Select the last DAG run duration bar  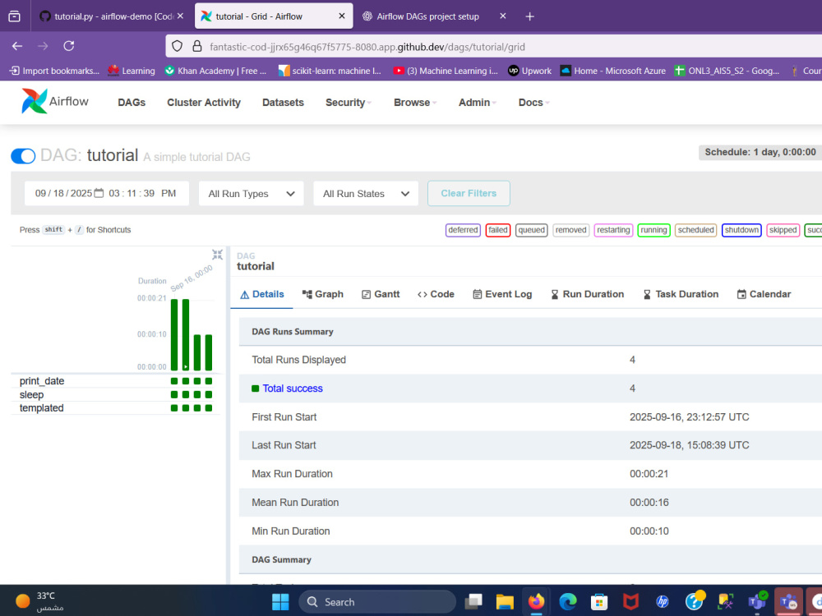click(x=209, y=352)
